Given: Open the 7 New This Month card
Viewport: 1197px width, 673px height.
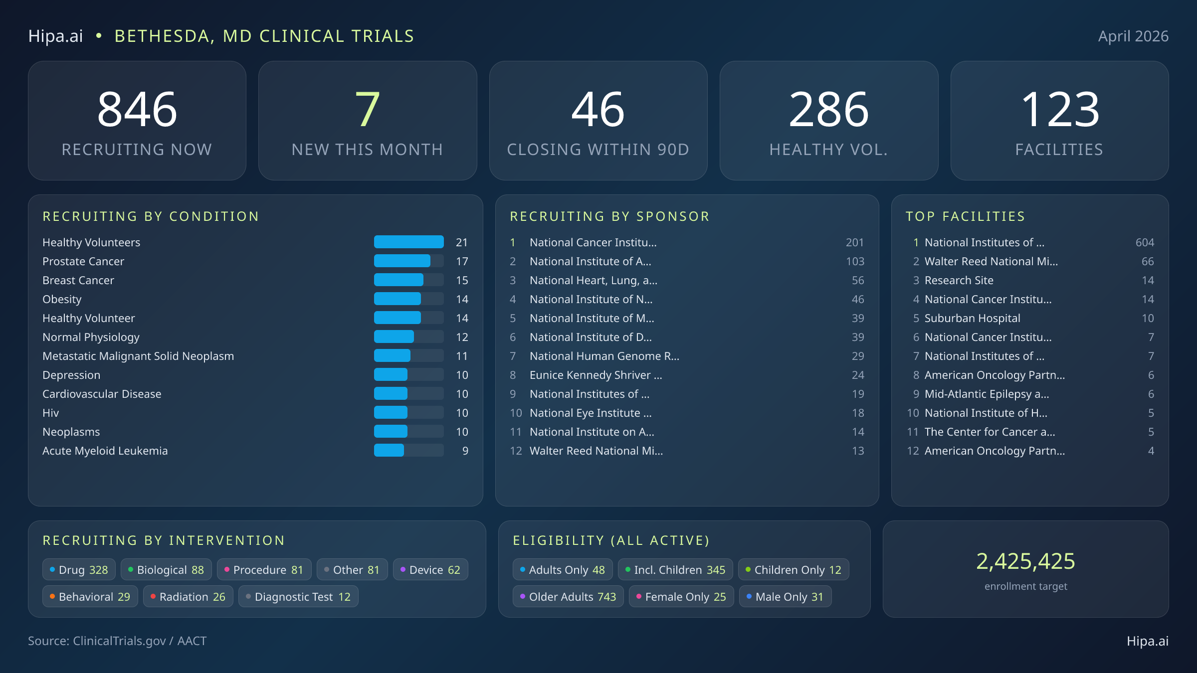Looking at the screenshot, I should tap(368, 121).
